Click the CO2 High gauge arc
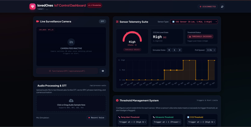Viewport: 251px width, 127px height. click(132, 36)
